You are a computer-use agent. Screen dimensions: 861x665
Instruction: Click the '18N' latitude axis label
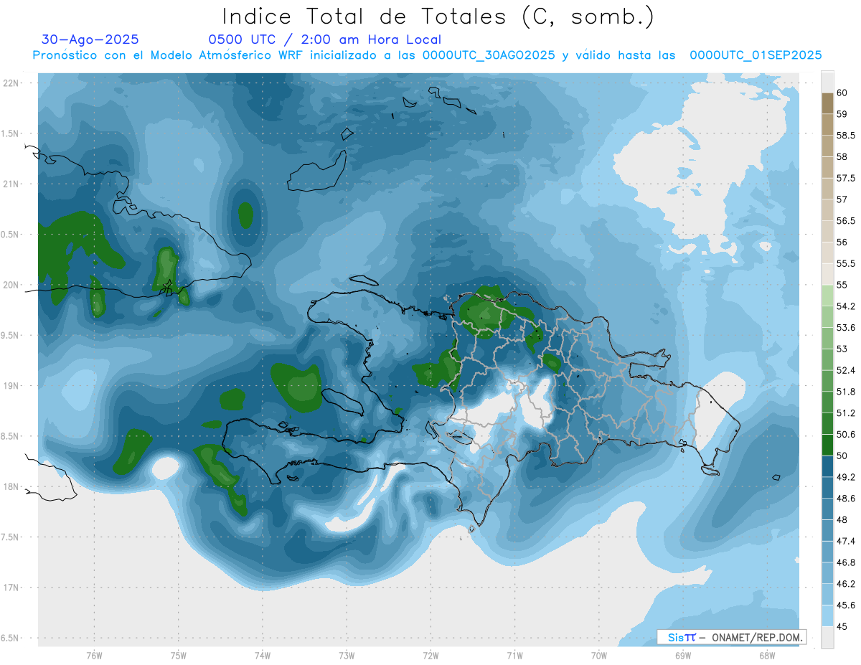click(x=11, y=487)
